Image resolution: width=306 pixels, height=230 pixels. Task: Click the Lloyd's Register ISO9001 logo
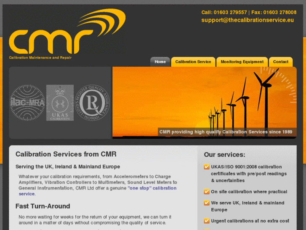92,103
